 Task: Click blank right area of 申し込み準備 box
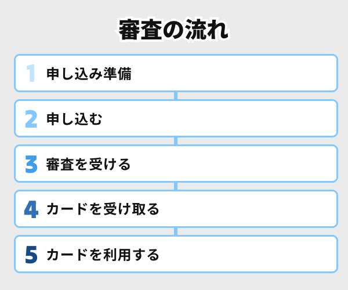261,74
